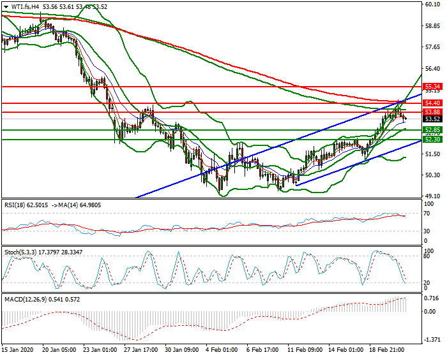Click the 30 Jan 09:00 time label
The image size is (447, 357).
[181, 349]
